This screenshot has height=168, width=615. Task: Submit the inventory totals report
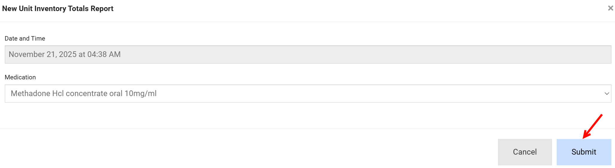click(584, 152)
